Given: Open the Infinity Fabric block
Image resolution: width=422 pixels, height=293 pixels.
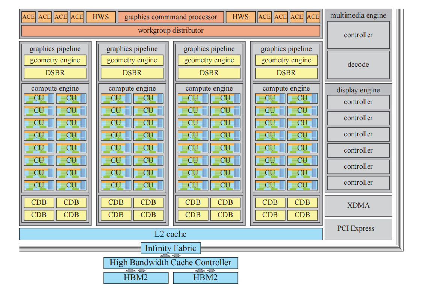Looking at the screenshot, I should (170, 248).
